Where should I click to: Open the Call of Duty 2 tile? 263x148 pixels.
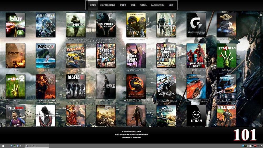pyautogui.click(x=45, y=25)
